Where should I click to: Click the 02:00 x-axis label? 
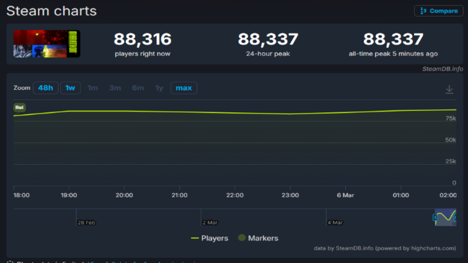coord(448,196)
